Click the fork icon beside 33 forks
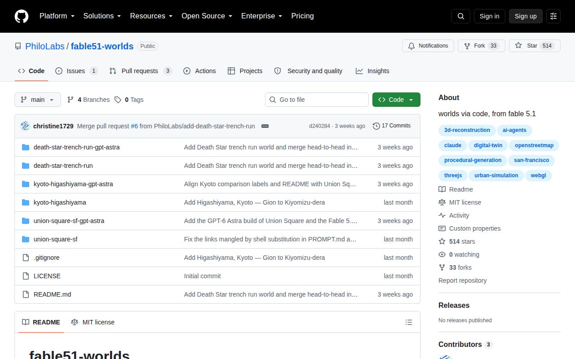The image size is (575, 359). pyautogui.click(x=442, y=267)
